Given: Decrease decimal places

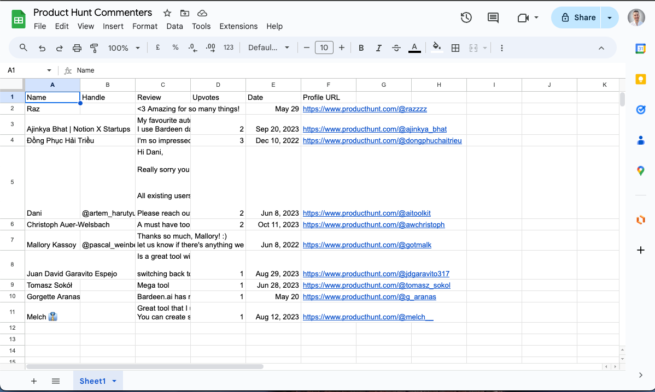Looking at the screenshot, I should pyautogui.click(x=192, y=47).
